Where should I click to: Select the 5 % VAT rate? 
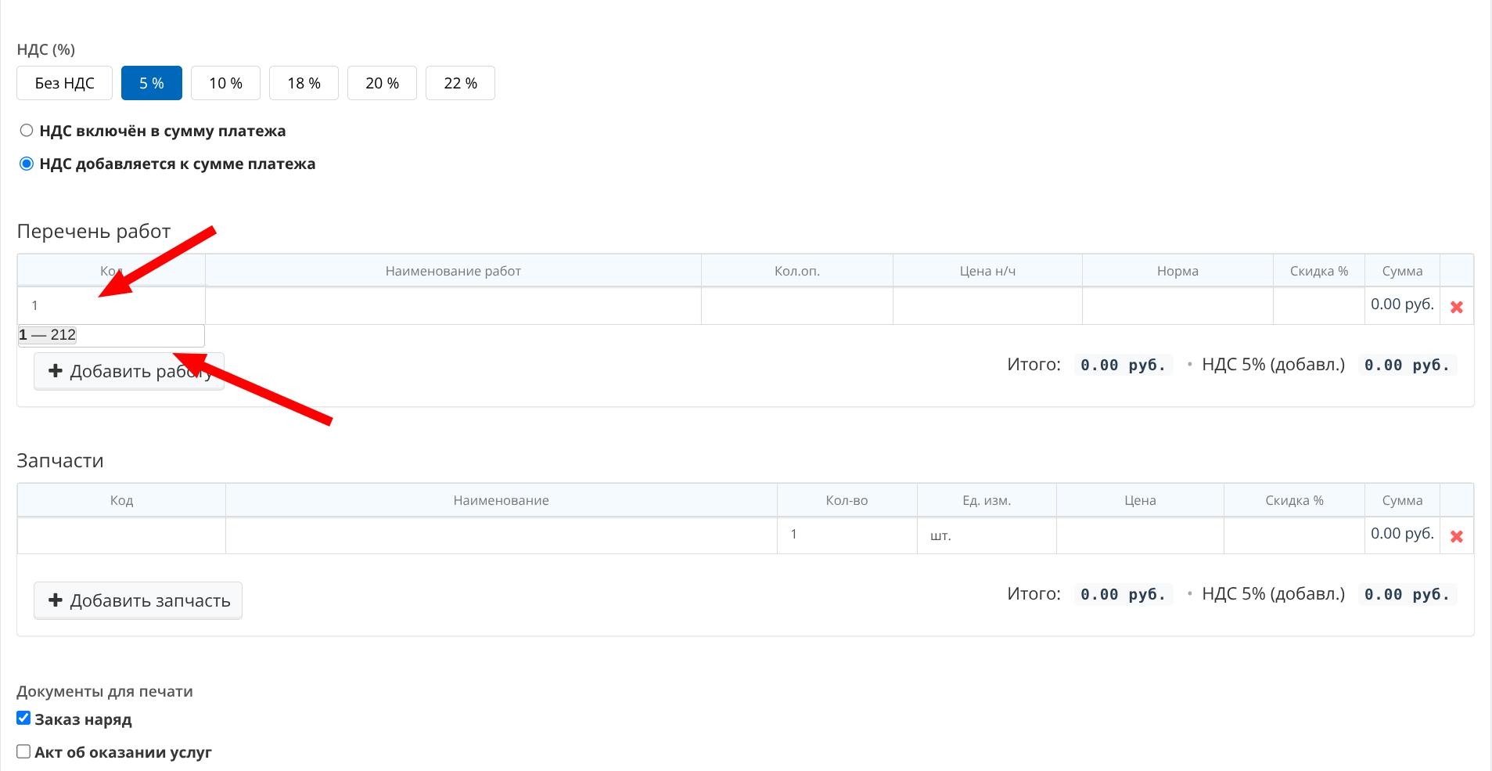click(151, 83)
